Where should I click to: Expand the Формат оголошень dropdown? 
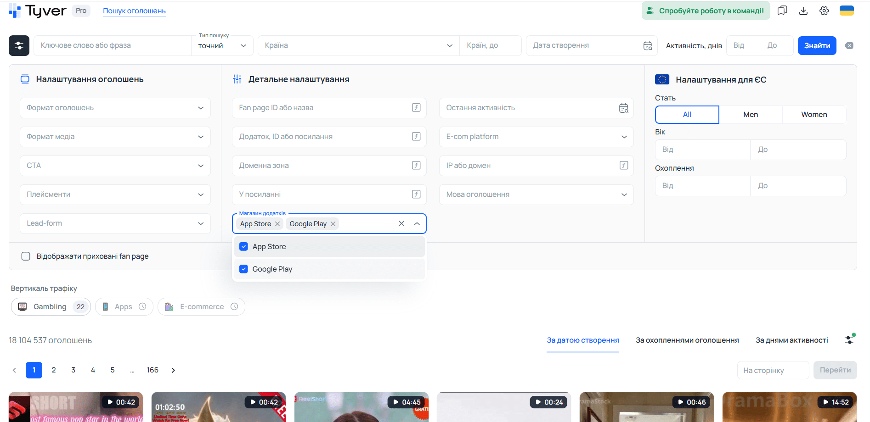click(x=115, y=108)
